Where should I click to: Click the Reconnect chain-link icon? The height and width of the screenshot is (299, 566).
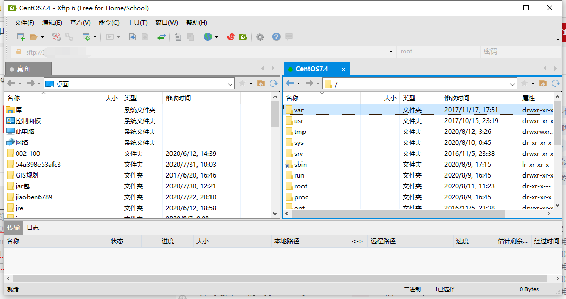tap(69, 37)
